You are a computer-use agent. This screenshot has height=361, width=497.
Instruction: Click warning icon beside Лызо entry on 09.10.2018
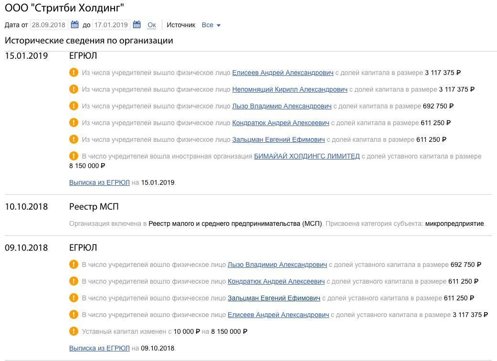74,265
